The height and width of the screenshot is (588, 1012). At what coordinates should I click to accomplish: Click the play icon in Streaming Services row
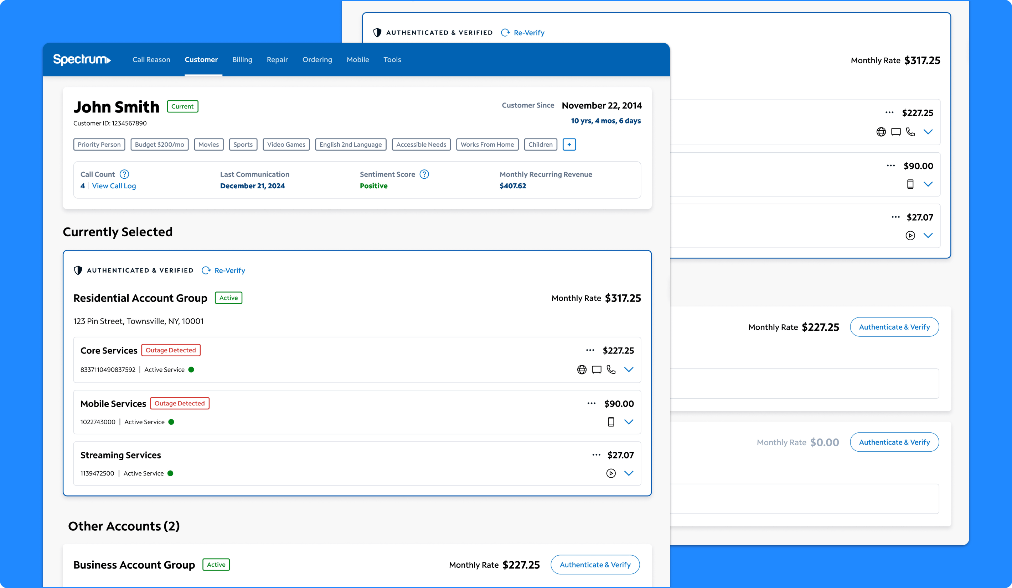(x=611, y=473)
